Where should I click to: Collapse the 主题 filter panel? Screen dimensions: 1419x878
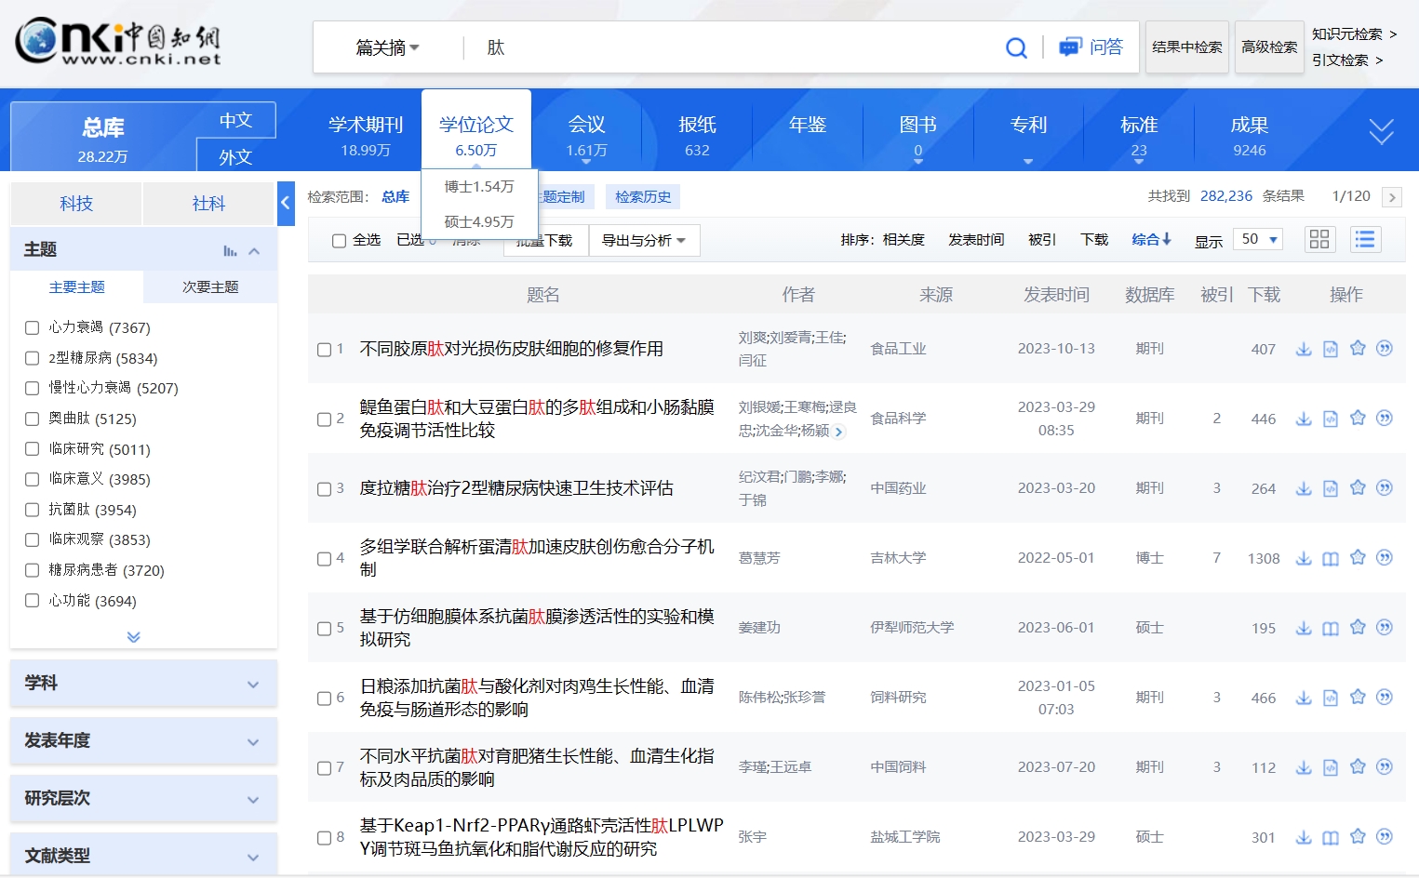coord(254,251)
